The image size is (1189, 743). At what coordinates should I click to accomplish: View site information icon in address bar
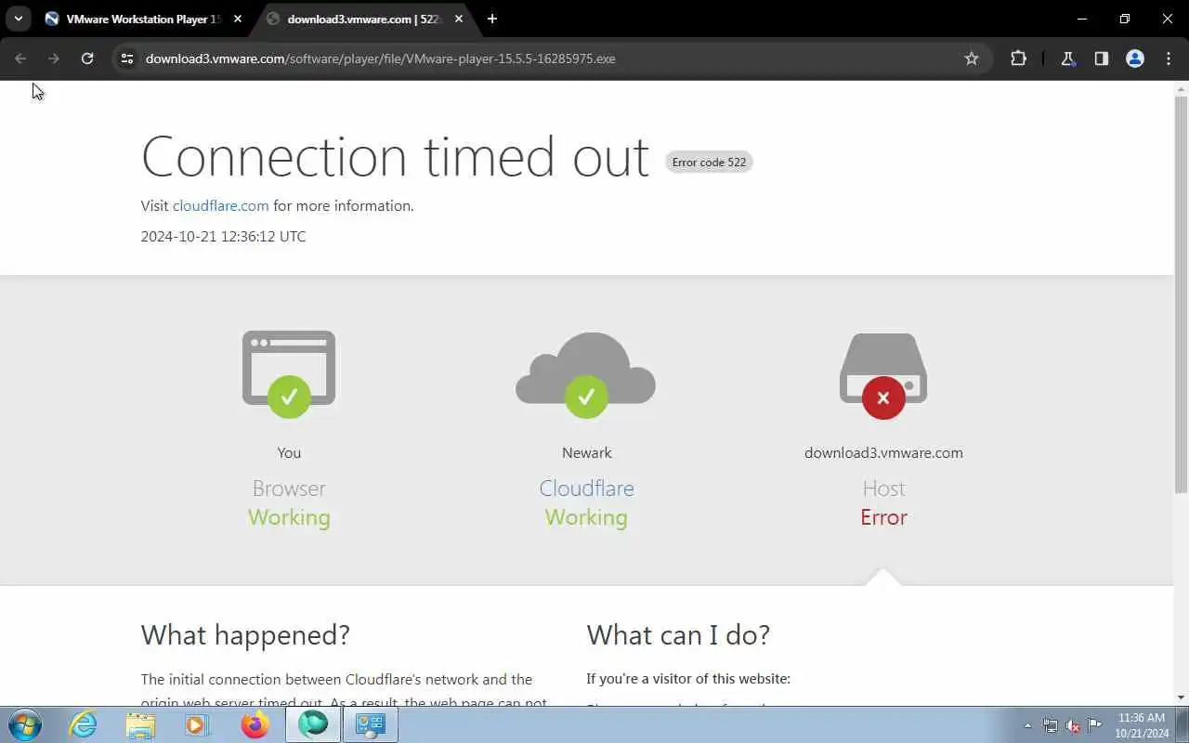coord(128,59)
